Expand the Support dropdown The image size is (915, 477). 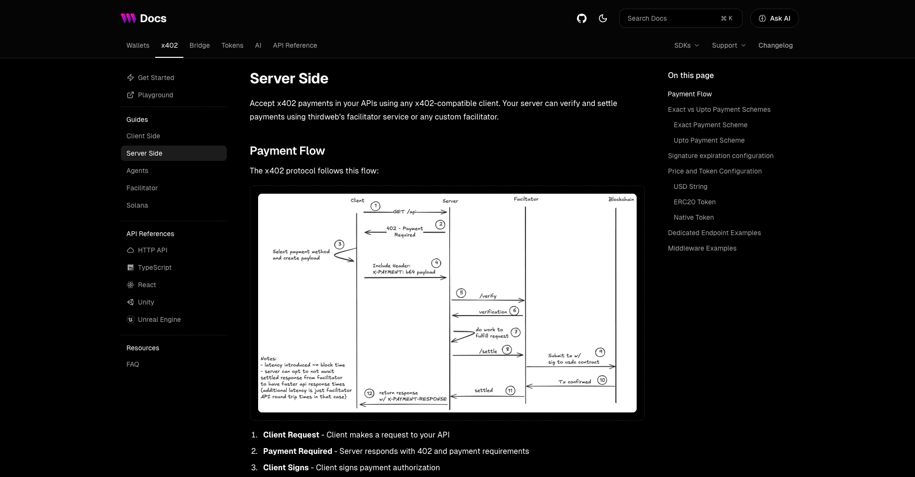[x=729, y=45]
